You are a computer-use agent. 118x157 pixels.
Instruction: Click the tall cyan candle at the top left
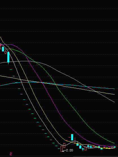click(x=8, y=57)
